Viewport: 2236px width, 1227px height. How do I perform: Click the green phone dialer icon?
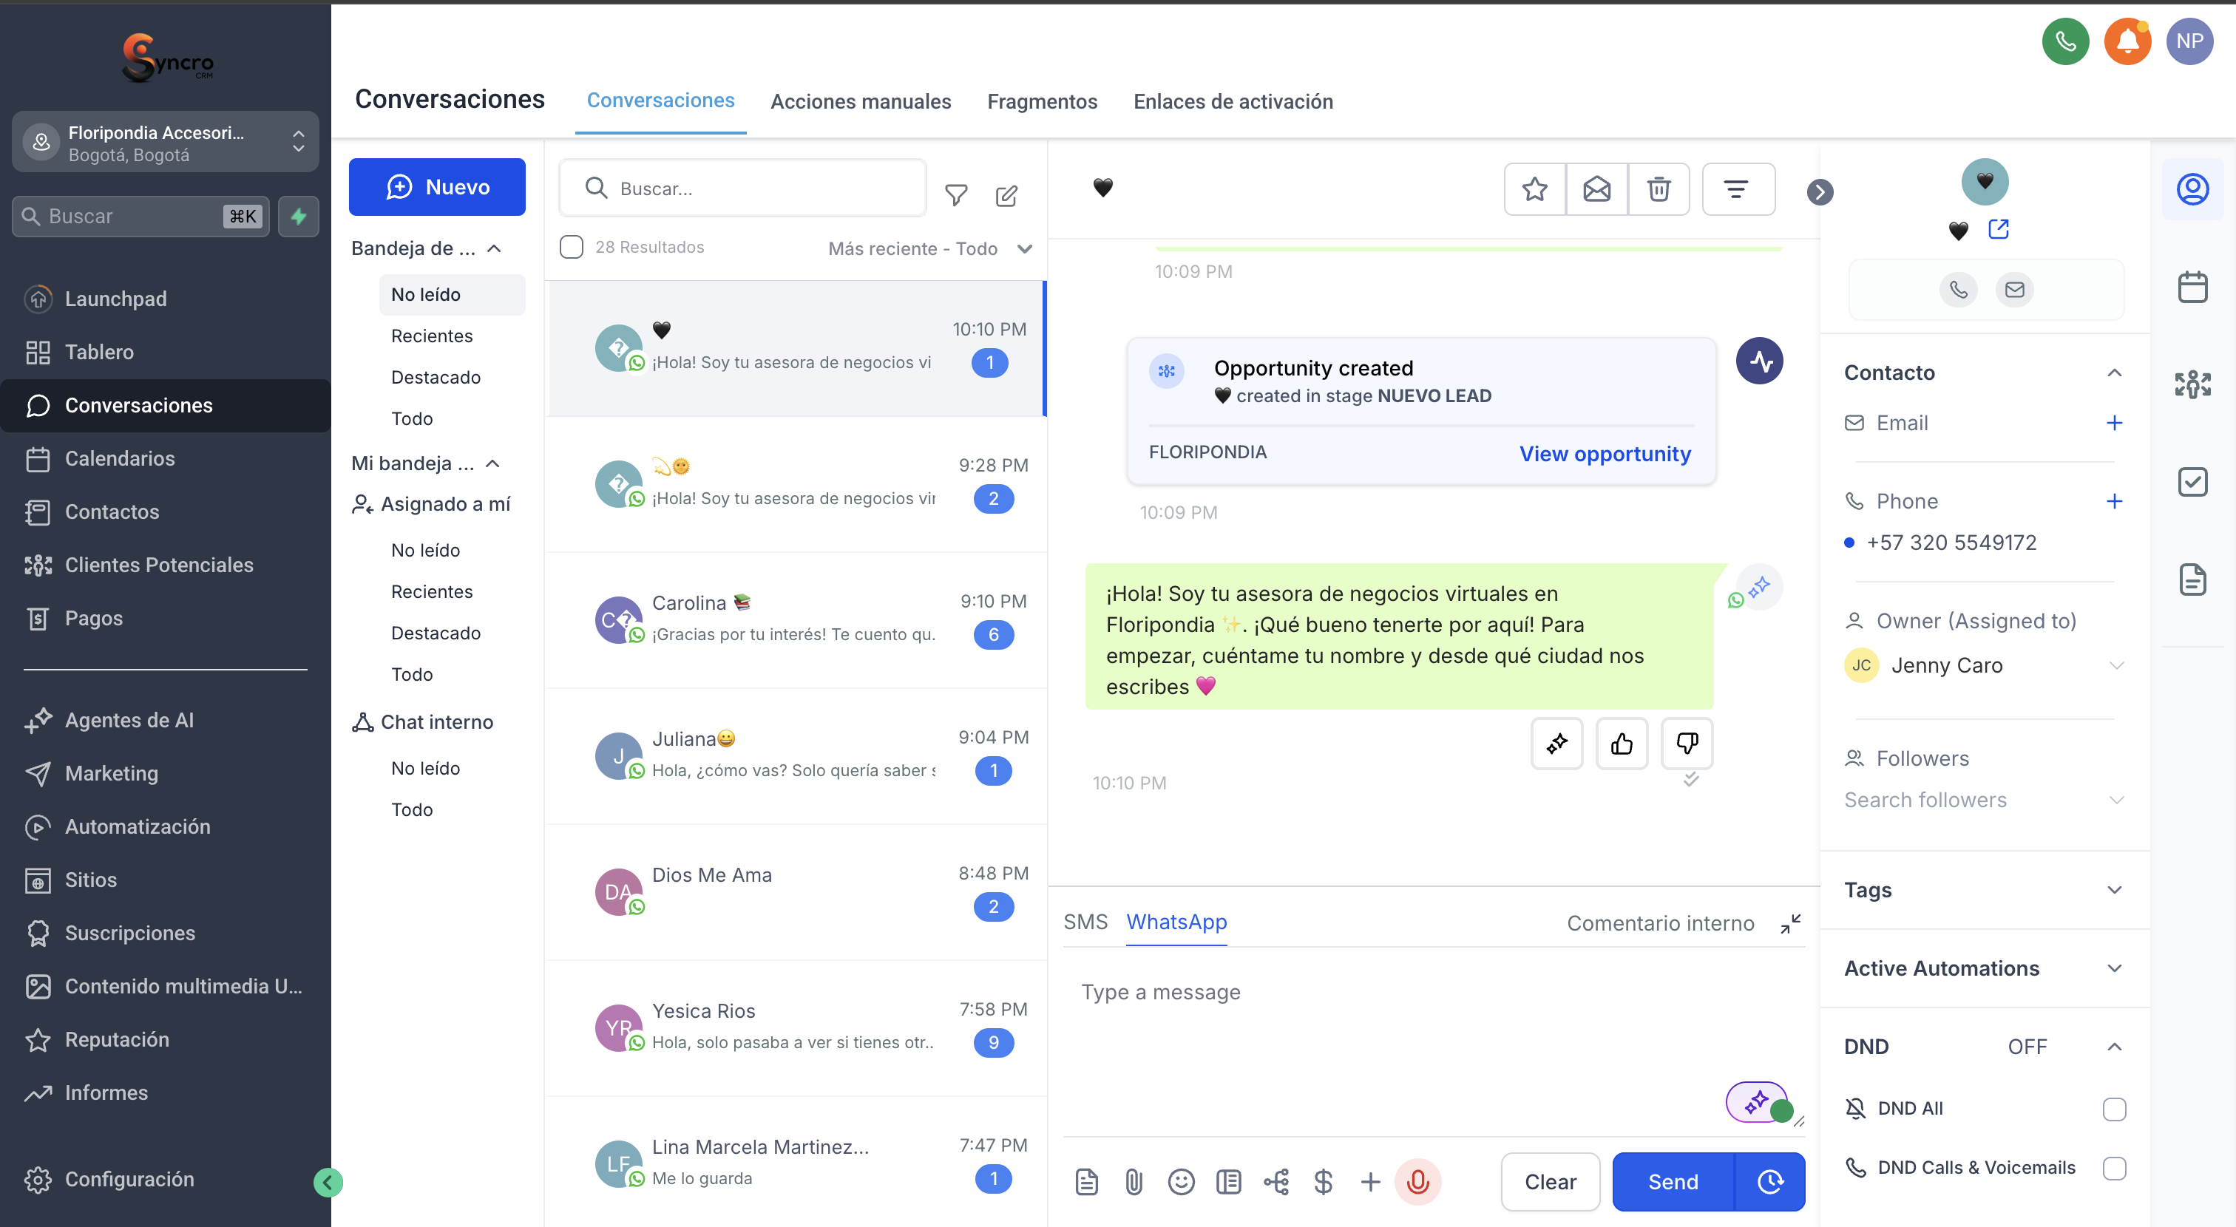2065,41
